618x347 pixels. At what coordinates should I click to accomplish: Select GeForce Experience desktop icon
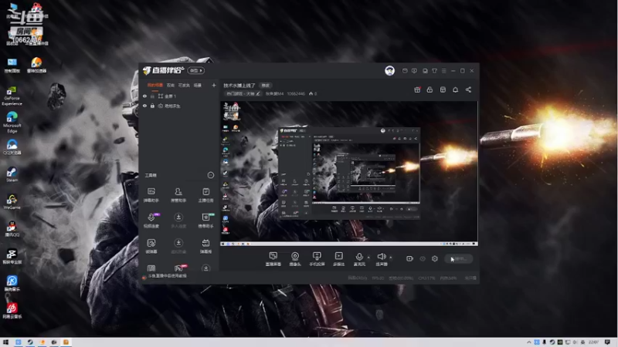point(12,96)
